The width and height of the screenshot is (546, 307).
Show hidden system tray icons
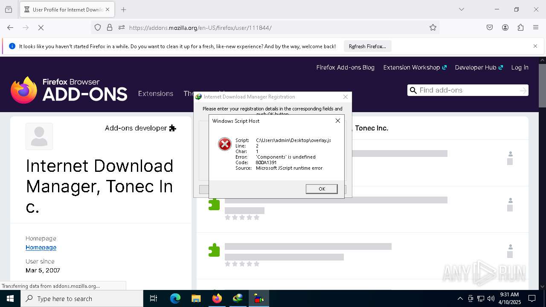tap(460, 298)
